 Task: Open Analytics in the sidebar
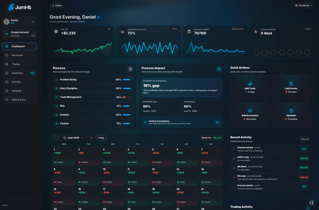click(20, 73)
